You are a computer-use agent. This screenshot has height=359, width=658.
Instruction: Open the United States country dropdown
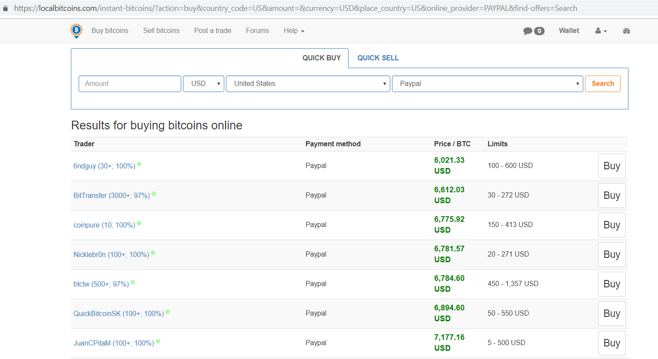[308, 84]
